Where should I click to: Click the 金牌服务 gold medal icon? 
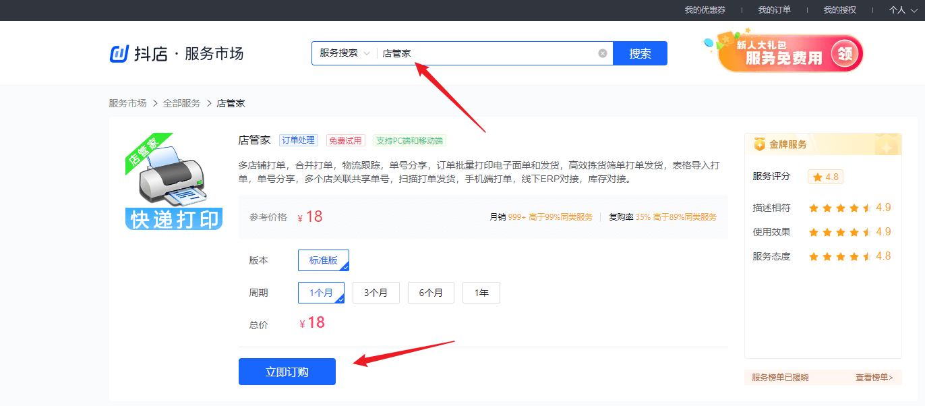pos(760,144)
